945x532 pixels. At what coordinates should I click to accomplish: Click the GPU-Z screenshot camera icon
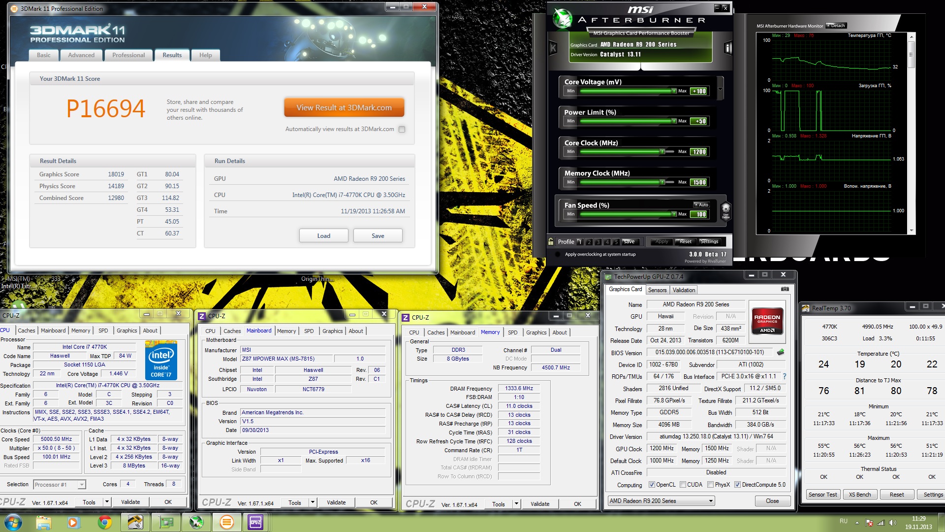(785, 289)
